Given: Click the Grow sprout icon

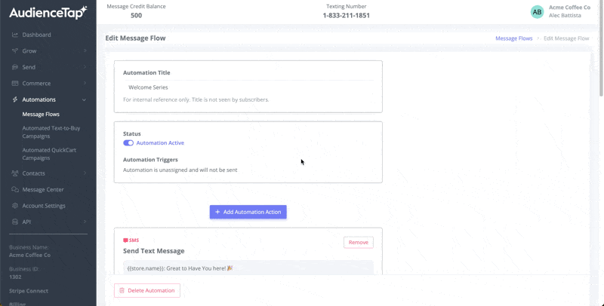Looking at the screenshot, I should [15, 50].
